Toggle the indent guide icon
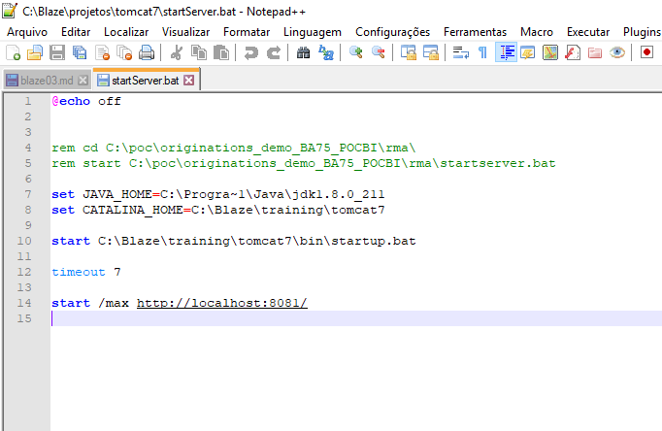This screenshot has height=431, width=662. [x=506, y=52]
